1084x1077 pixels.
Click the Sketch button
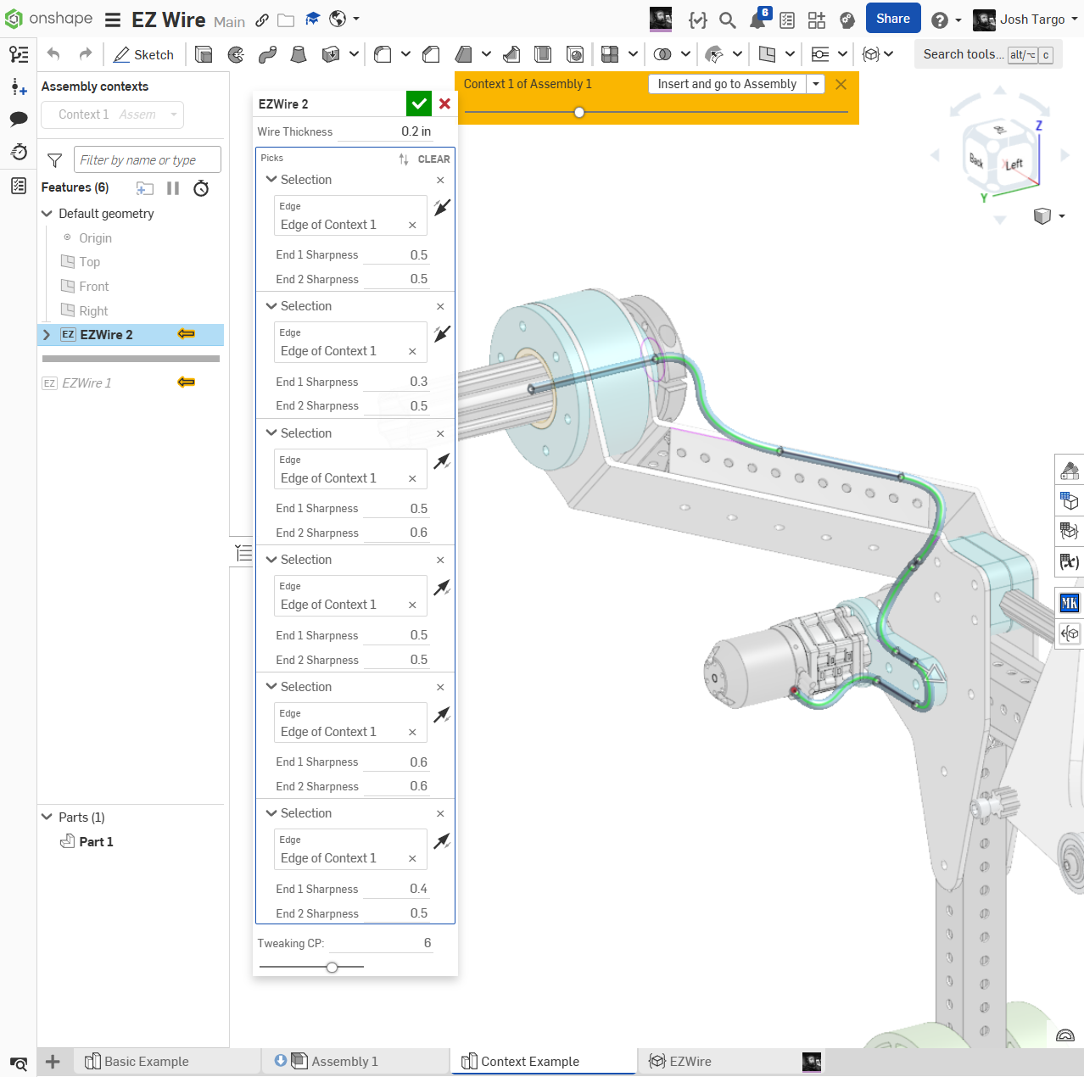(144, 54)
